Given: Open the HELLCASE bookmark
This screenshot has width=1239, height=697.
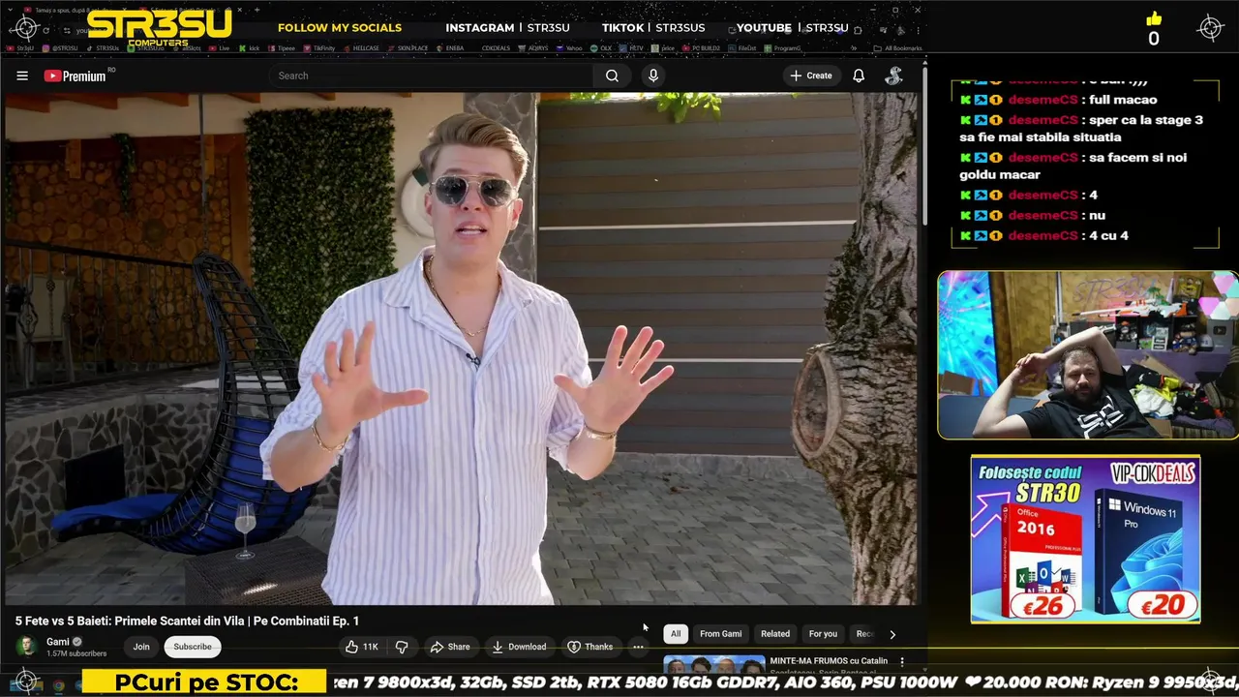Looking at the screenshot, I should pyautogui.click(x=361, y=47).
